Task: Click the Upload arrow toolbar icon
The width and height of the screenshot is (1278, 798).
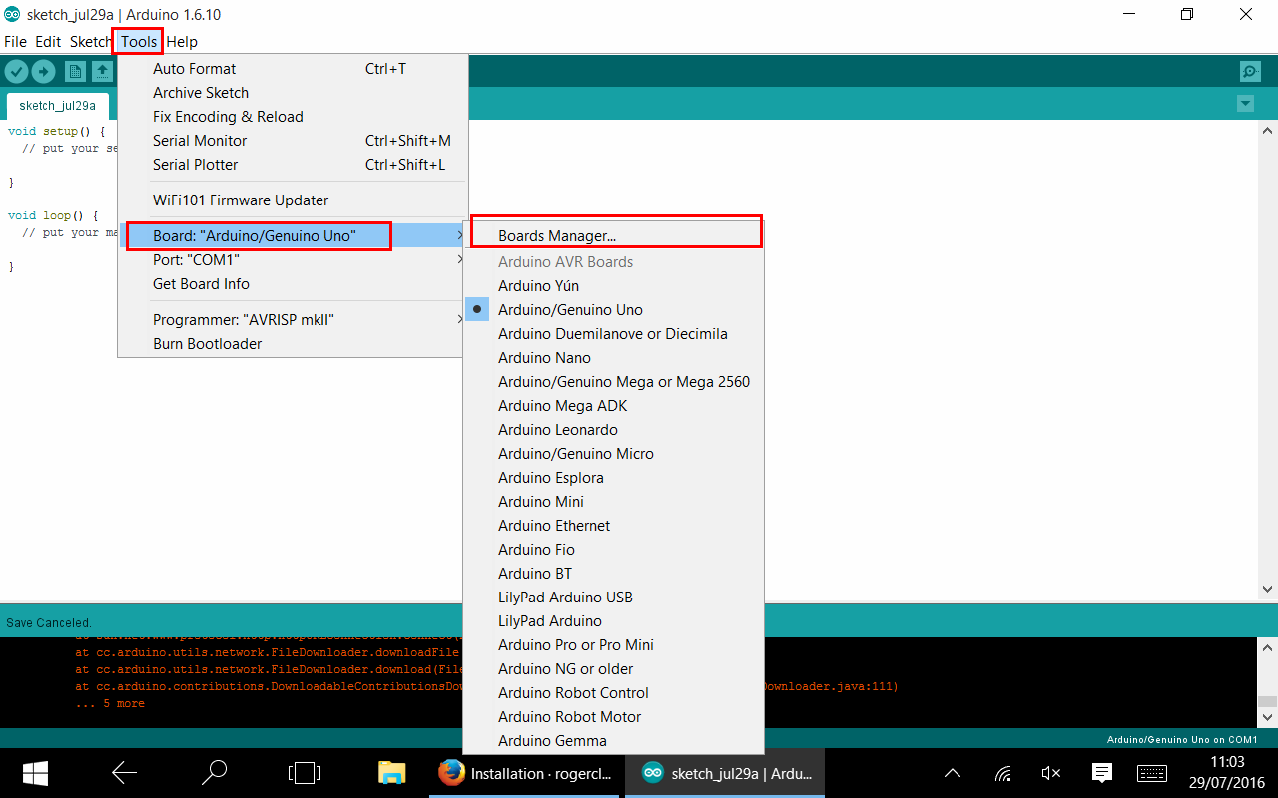Action: [x=43, y=71]
